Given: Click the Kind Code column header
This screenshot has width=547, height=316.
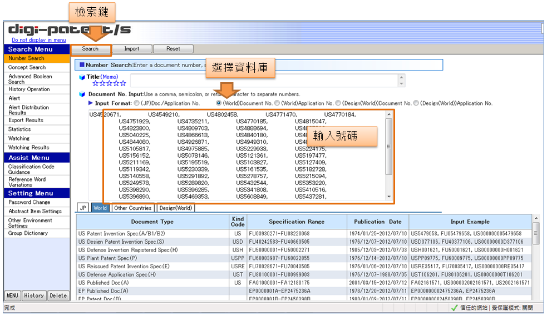Looking at the screenshot, I should pos(238,222).
